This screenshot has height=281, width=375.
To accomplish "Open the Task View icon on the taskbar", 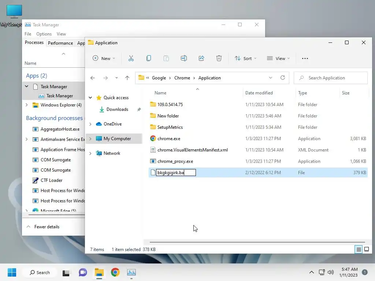I will (x=66, y=272).
